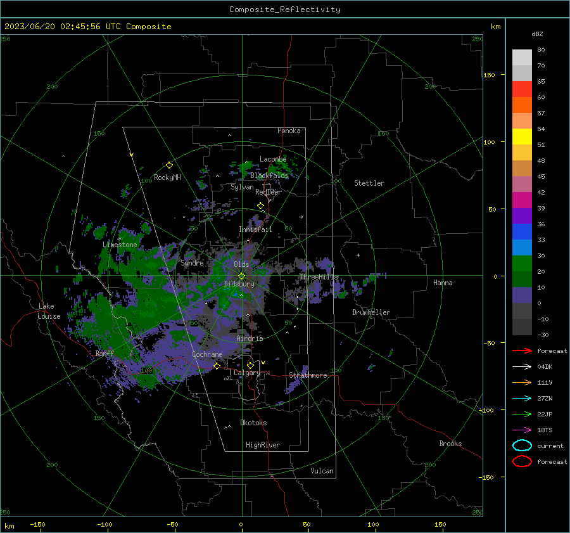Click the Limestone label
Screen dimensions: 570x533
[120, 245]
